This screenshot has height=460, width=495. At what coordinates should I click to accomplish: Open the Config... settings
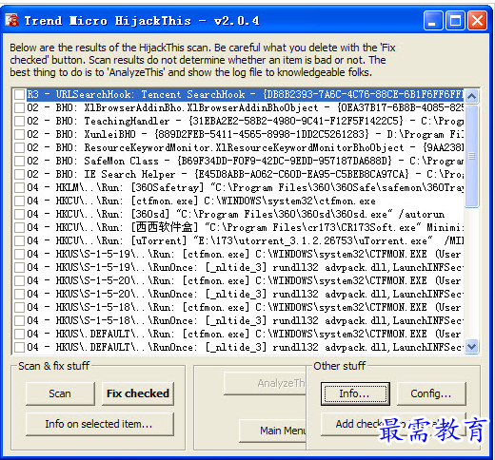point(431,393)
